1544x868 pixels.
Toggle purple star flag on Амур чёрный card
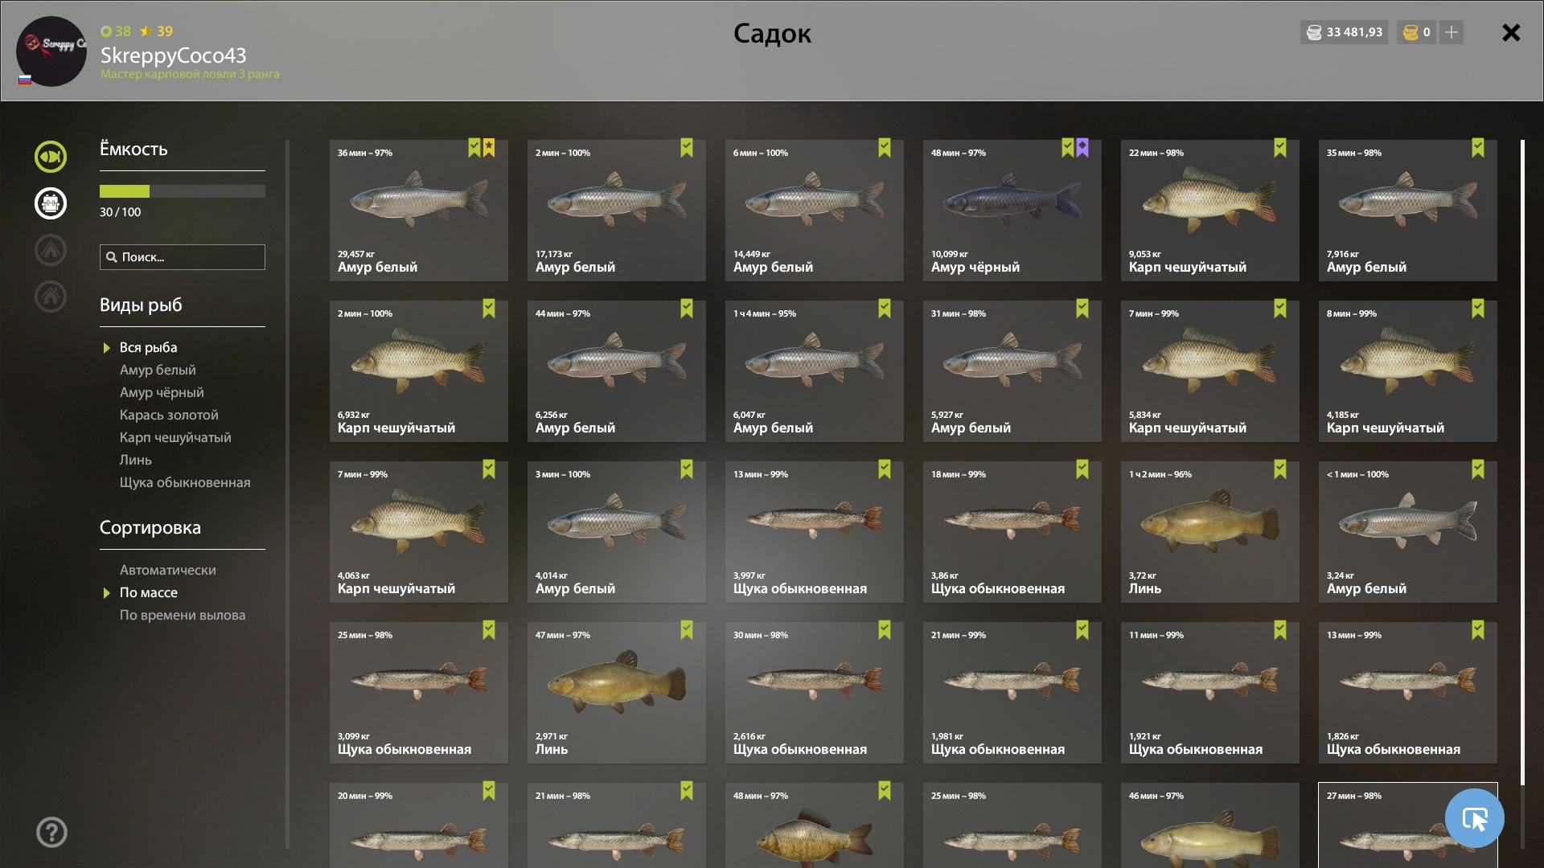pos(1082,148)
